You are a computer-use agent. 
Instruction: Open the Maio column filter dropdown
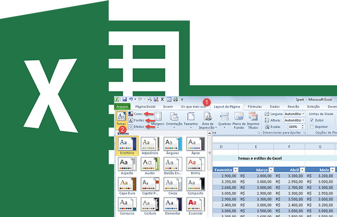pos(332,170)
